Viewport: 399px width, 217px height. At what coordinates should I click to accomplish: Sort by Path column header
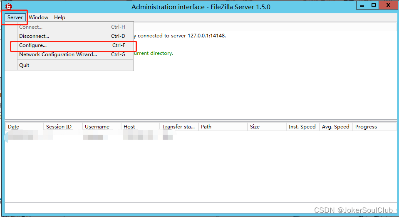[223, 127]
